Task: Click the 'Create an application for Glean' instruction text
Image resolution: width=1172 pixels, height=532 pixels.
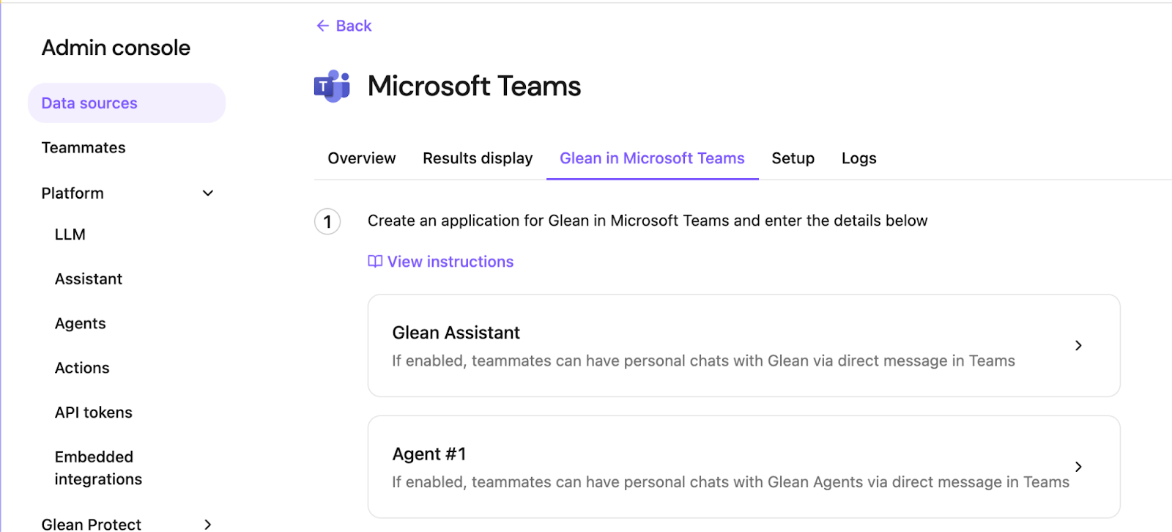Action: [x=648, y=221]
